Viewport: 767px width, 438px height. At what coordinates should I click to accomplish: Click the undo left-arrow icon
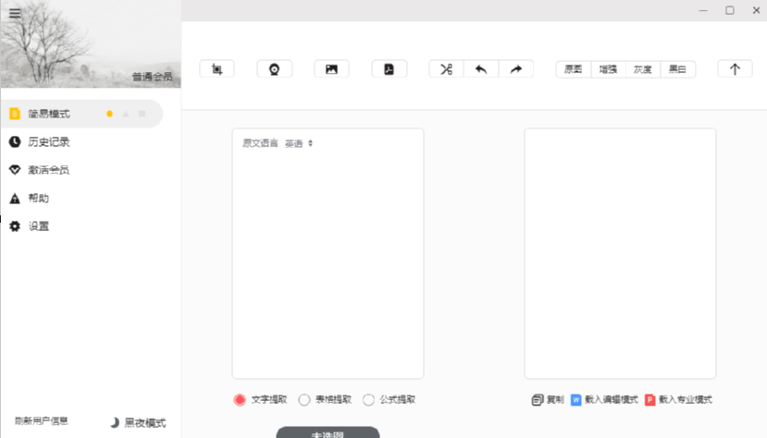pos(481,69)
